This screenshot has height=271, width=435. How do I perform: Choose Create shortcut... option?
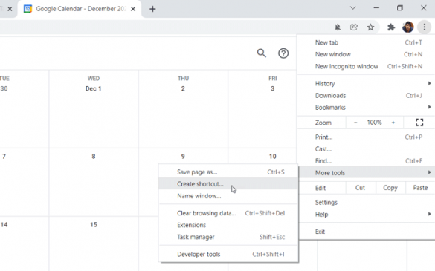tap(228, 183)
